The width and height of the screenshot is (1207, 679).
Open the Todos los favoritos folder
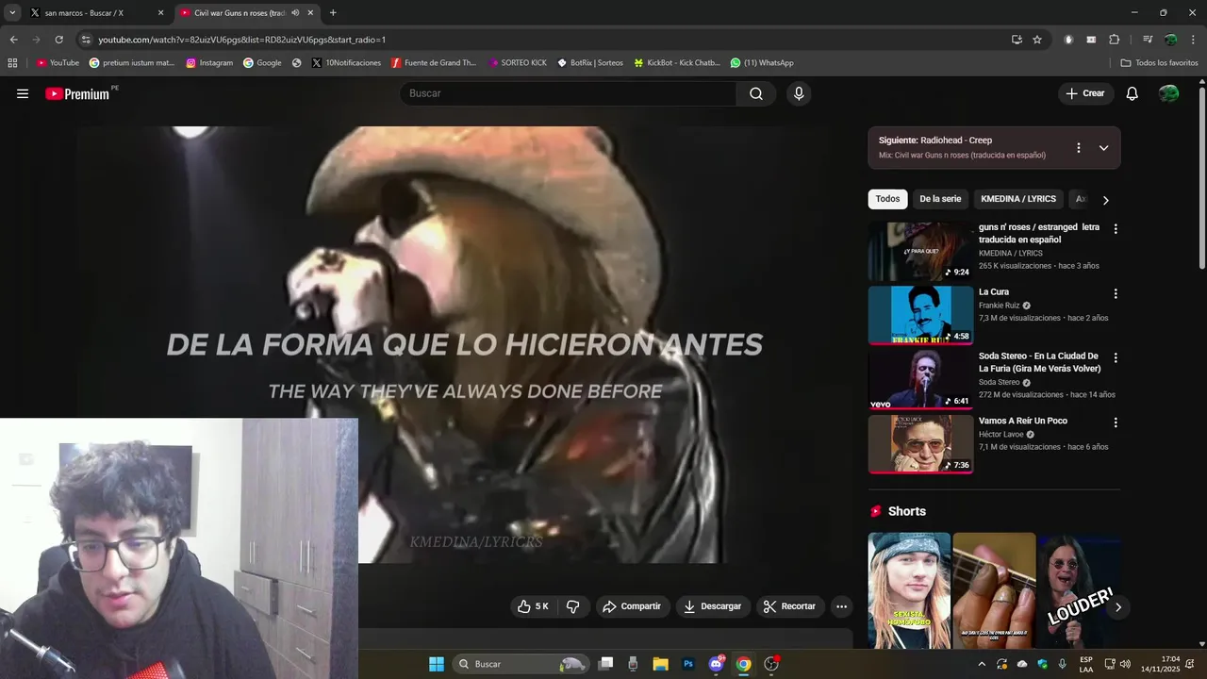click(x=1159, y=63)
